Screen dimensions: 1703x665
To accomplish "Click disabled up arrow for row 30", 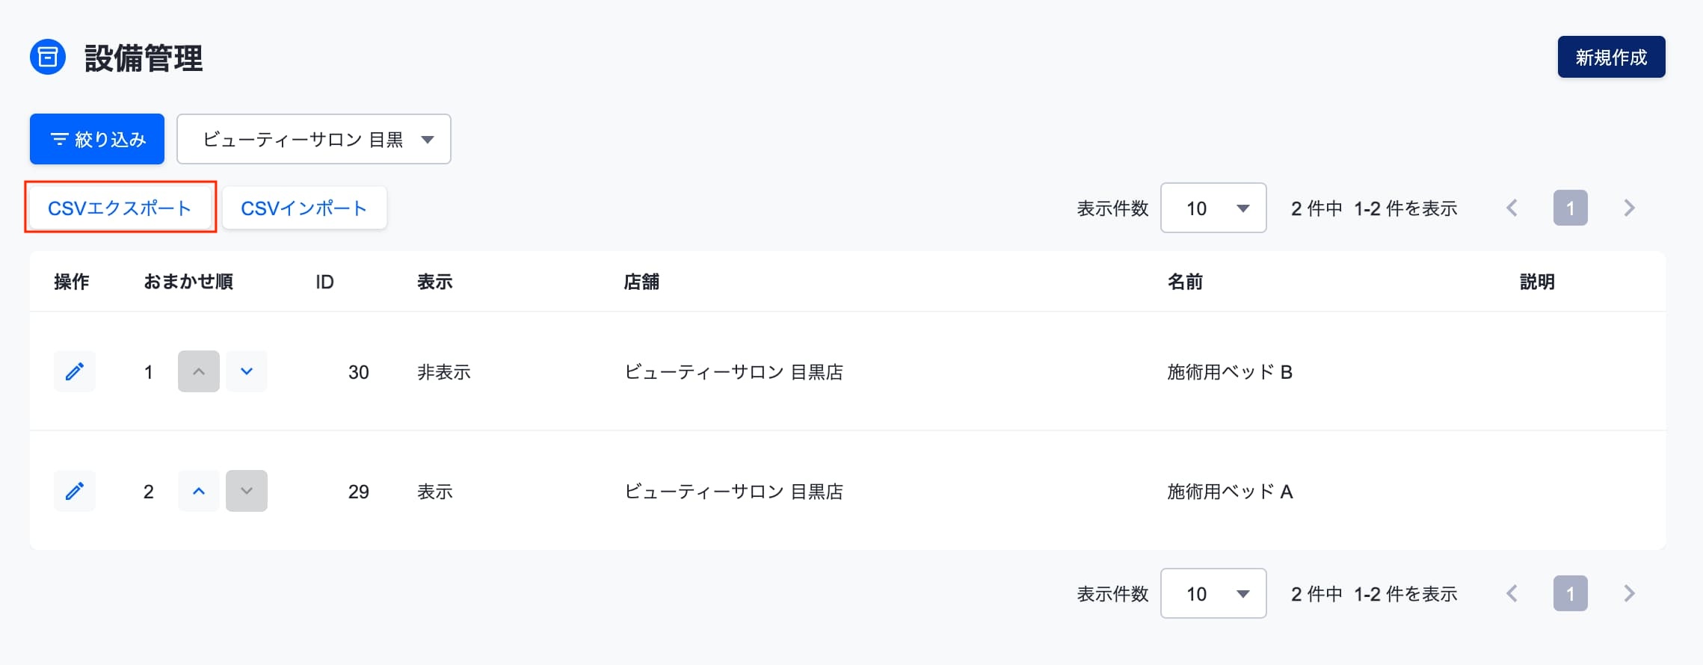I will (x=199, y=371).
